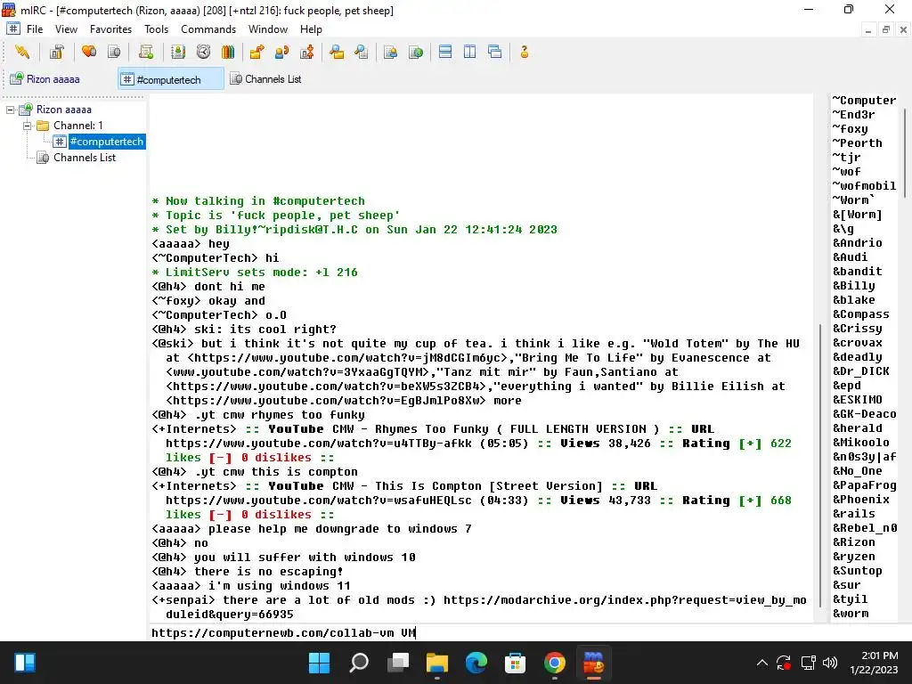
Task: Open the Windows Start button
Action: [319, 663]
